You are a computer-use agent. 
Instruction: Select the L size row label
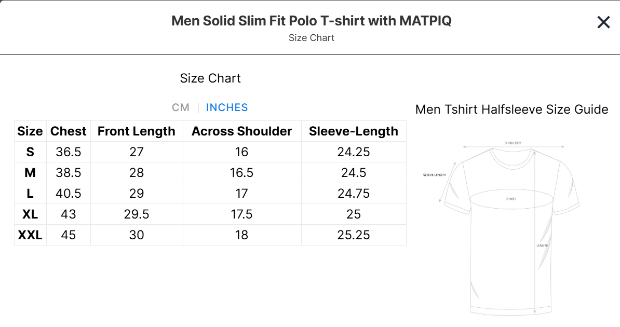click(30, 194)
